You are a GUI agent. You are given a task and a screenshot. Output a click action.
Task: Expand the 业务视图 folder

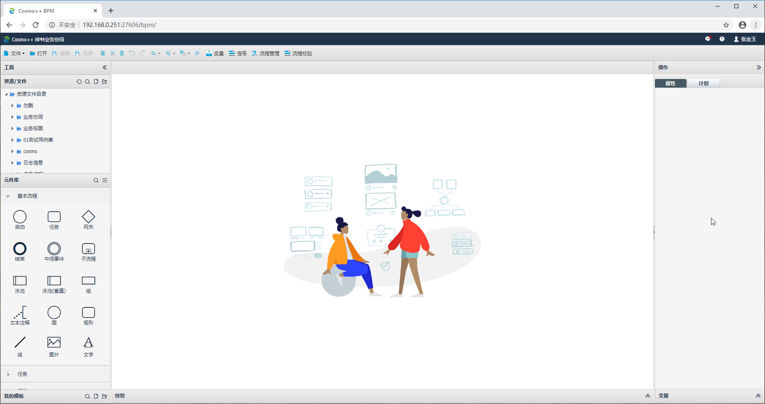click(12, 129)
